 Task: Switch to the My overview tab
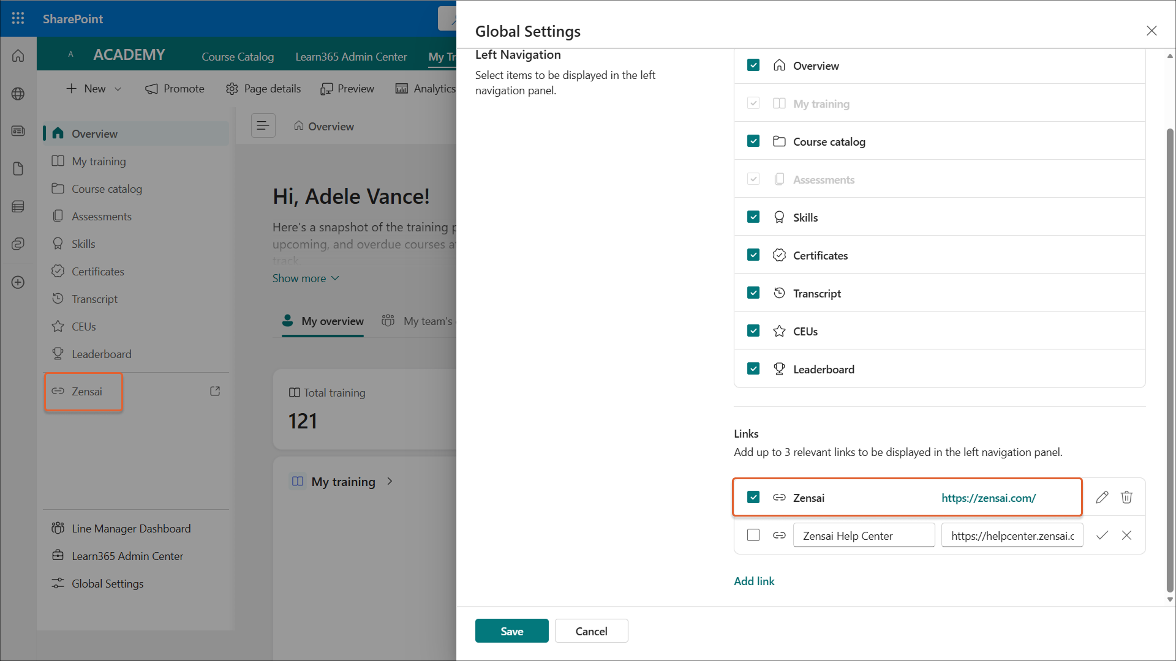323,321
